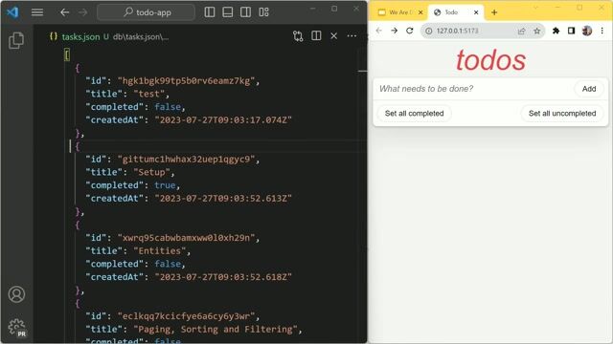Click title "Paging, Sorting and Filtering"
Viewport: 613px width, 344px height.
(216, 329)
